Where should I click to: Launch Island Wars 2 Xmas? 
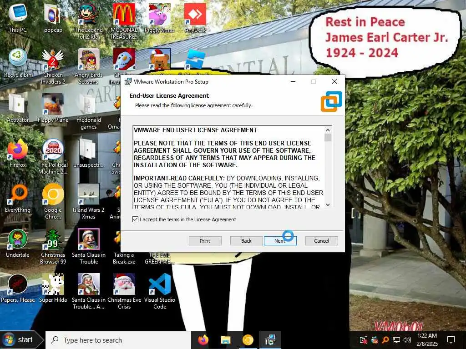click(89, 202)
